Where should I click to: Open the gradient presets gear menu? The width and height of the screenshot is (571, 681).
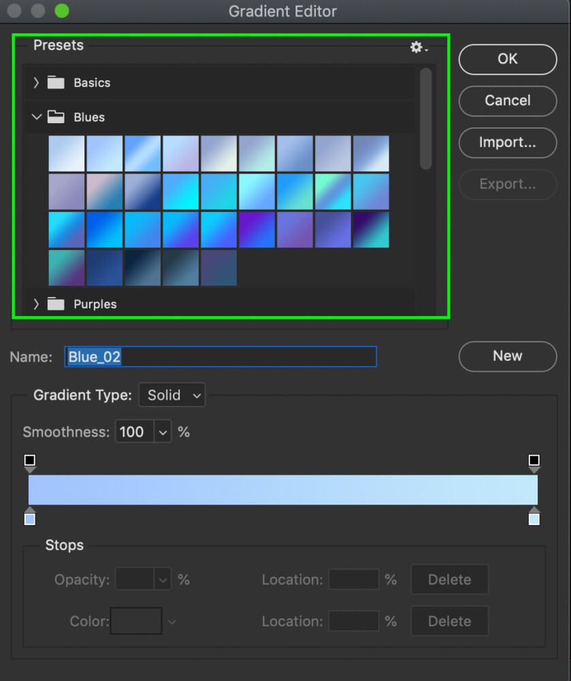pyautogui.click(x=416, y=48)
